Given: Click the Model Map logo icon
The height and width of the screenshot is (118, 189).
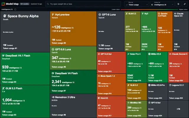Looking at the screenshot, I should pos(3,4).
